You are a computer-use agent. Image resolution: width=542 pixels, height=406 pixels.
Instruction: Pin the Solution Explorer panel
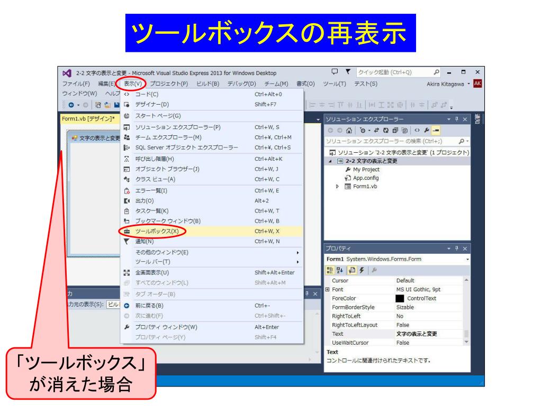click(x=457, y=119)
